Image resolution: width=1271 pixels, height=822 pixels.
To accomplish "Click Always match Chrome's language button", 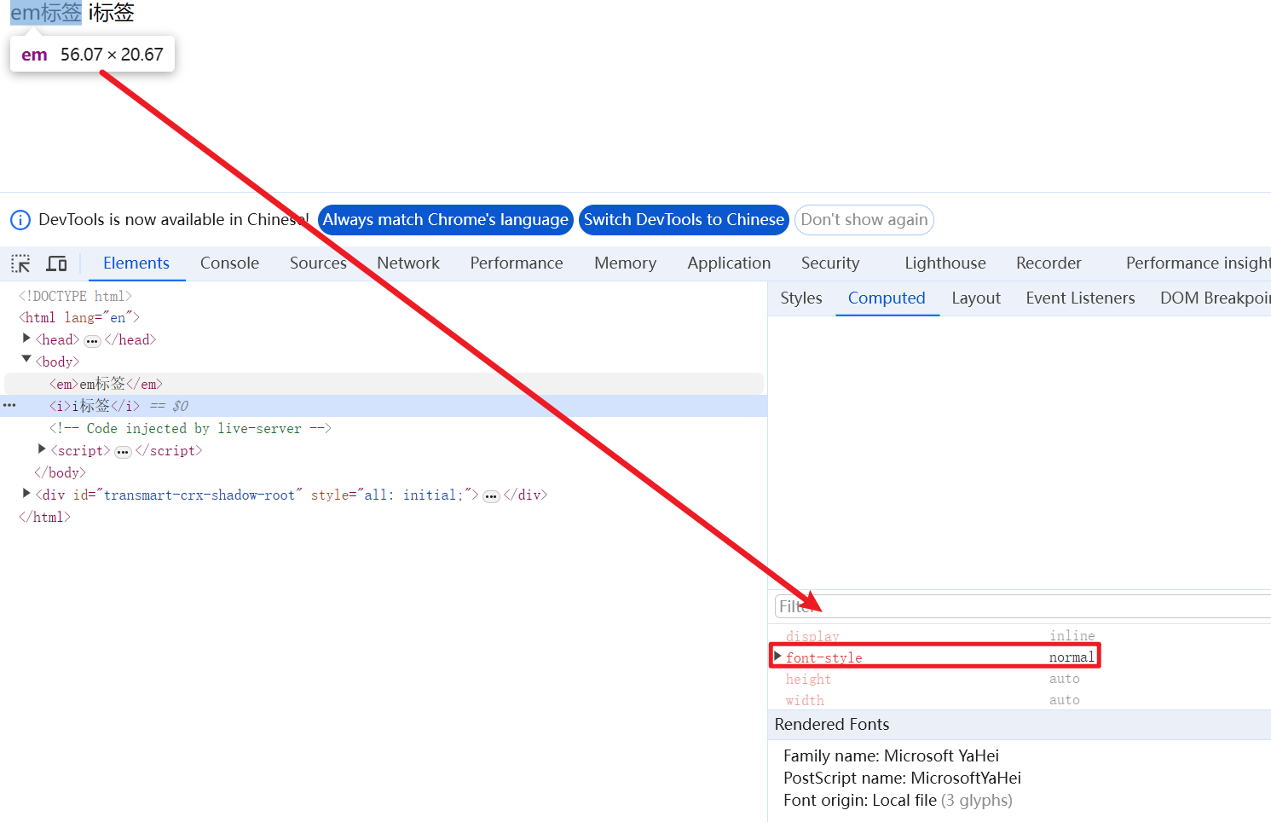I will (445, 220).
